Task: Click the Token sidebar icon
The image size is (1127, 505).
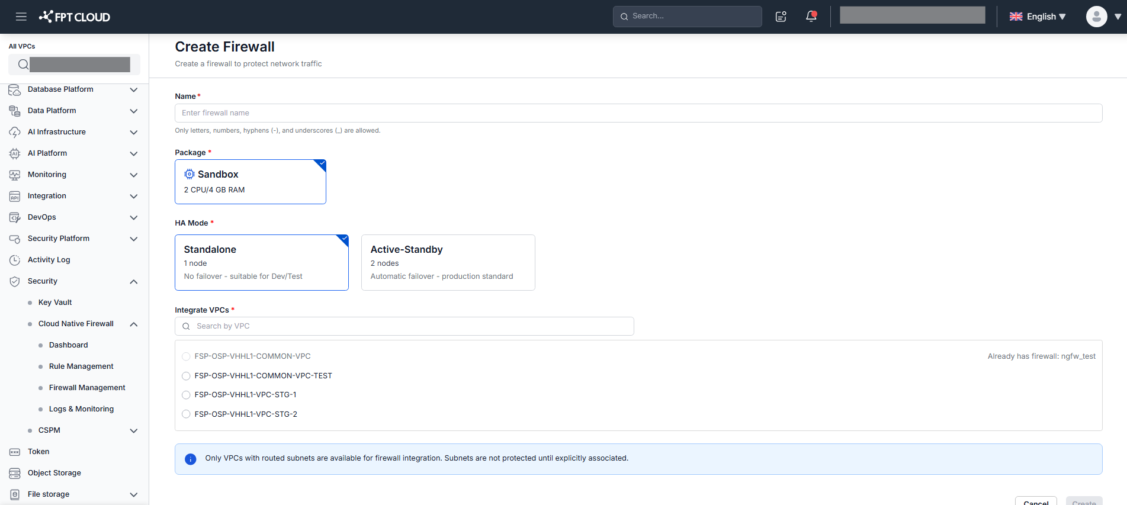Action: 15,452
